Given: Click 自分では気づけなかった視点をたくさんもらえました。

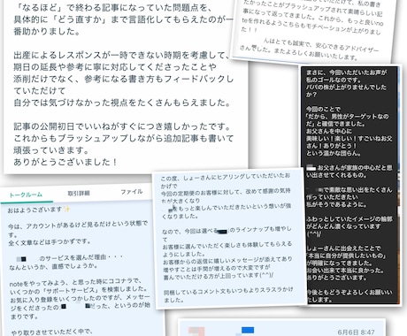Looking at the screenshot, I should tap(122, 103).
